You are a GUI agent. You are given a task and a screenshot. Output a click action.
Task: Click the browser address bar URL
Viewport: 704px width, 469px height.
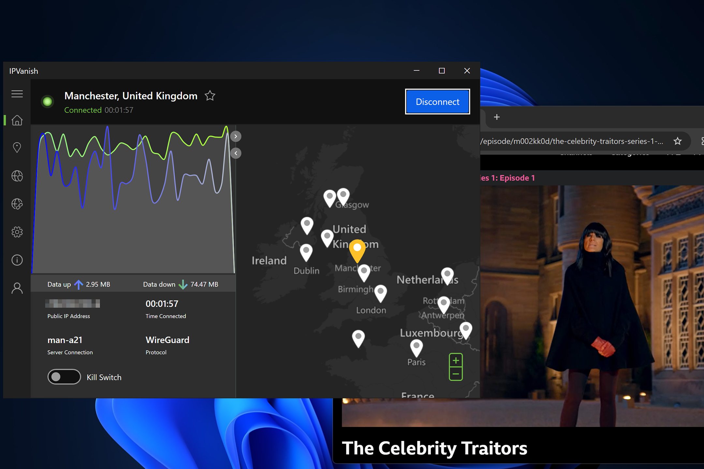tap(572, 141)
